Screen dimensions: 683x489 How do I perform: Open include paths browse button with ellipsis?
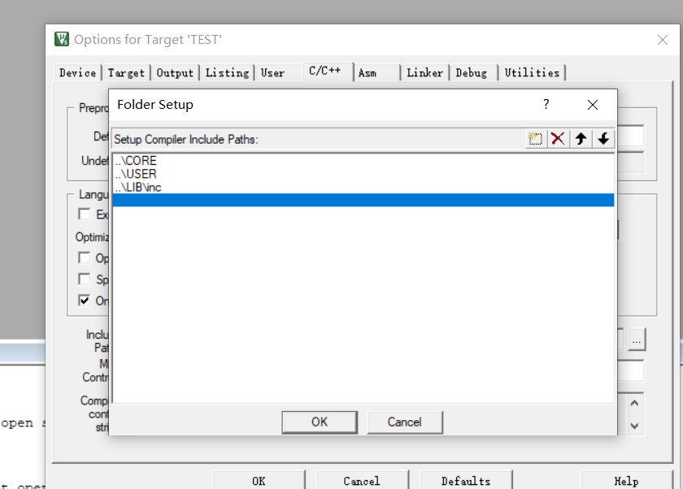pyautogui.click(x=637, y=340)
